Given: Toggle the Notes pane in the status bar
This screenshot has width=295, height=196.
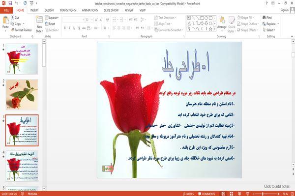Looking at the screenshot, I should (x=188, y=194).
